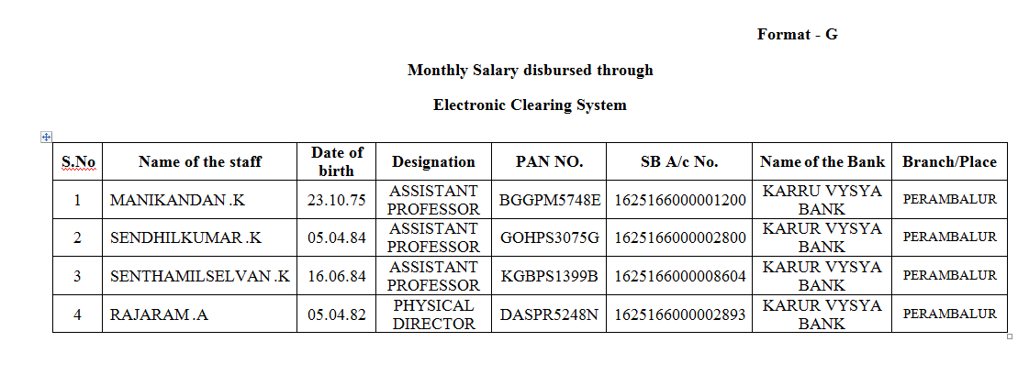
Task: Click the 'Date of birth' header cell
Action: (x=337, y=161)
